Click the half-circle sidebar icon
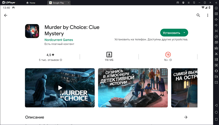 pyautogui.click(x=216, y=71)
